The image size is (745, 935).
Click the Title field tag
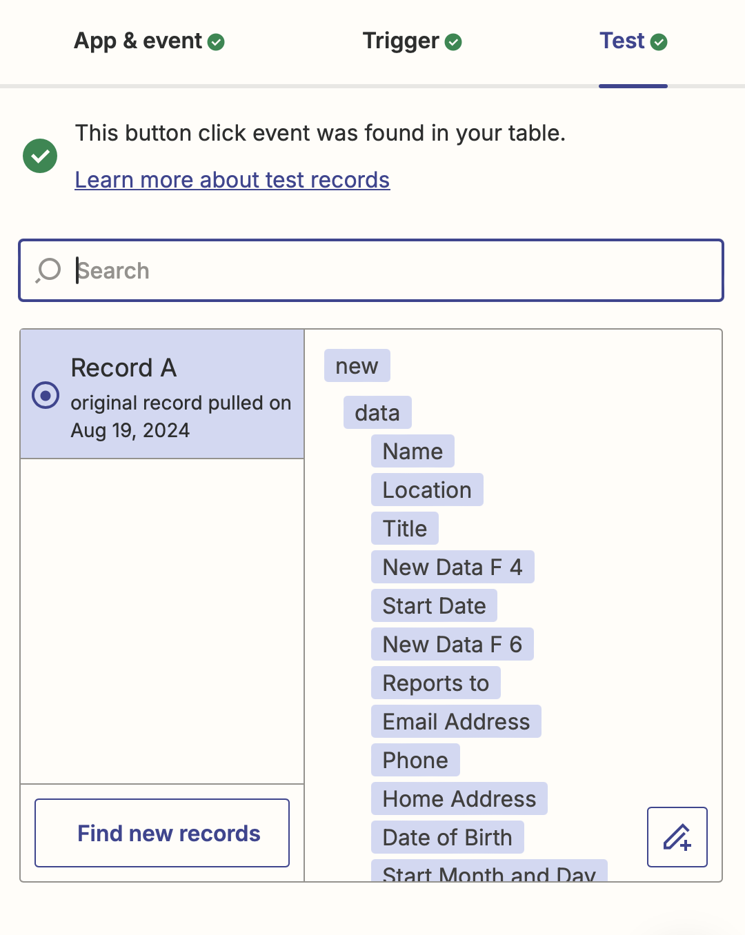point(405,528)
